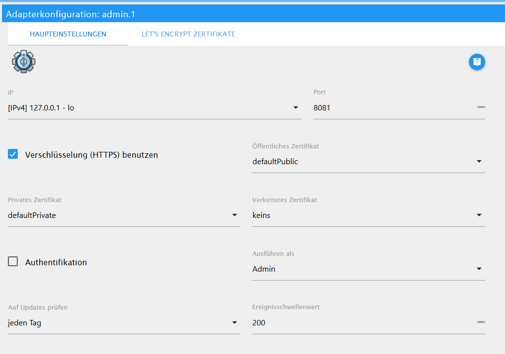Image resolution: width=505 pixels, height=354 pixels.
Task: Open the IP address dropdown
Action: pyautogui.click(x=296, y=107)
